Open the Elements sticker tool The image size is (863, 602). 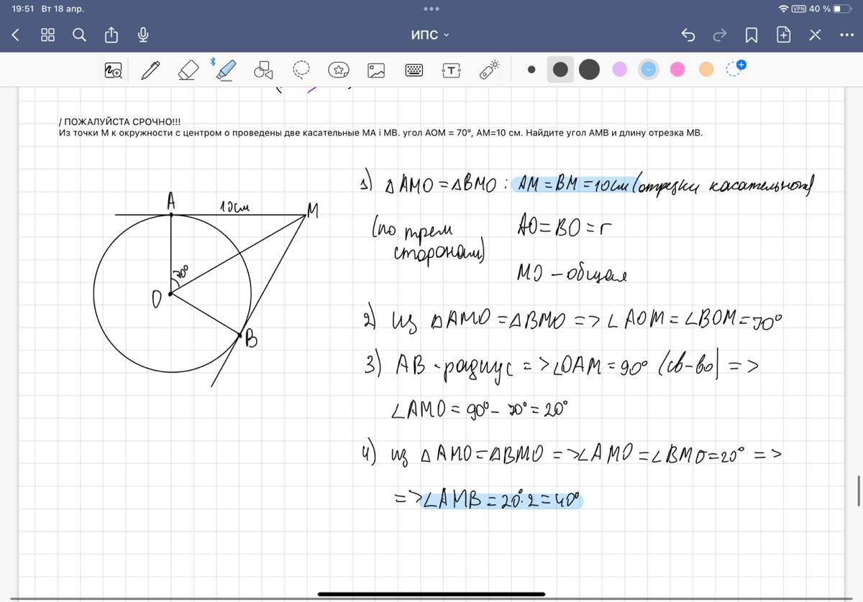point(339,70)
